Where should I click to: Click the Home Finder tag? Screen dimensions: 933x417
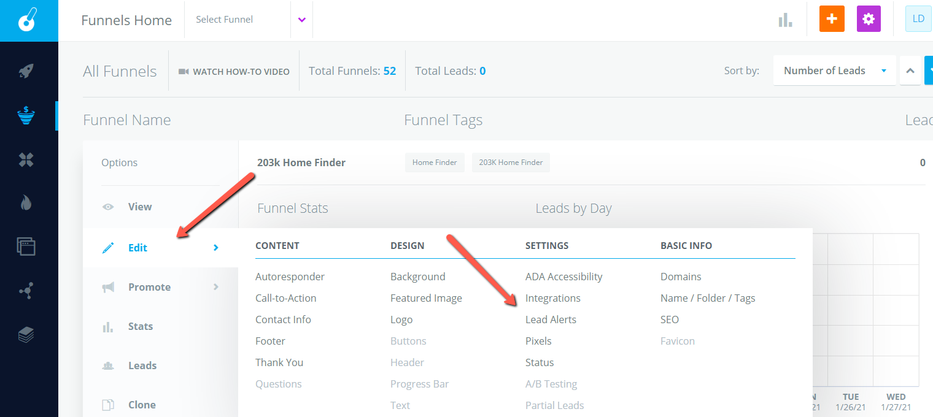pos(435,163)
